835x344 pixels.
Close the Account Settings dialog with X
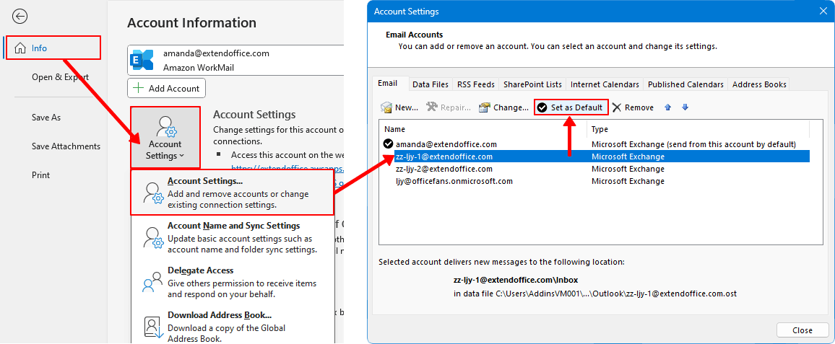coord(822,11)
